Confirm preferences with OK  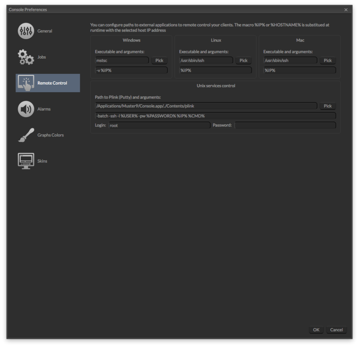[316, 330]
